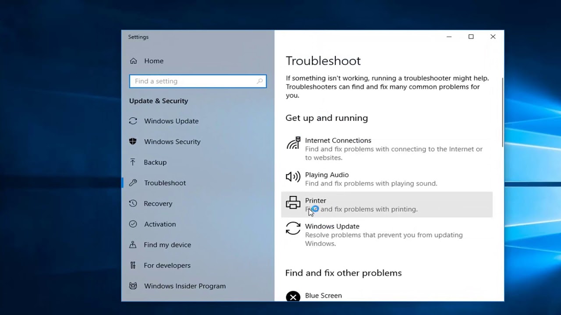561x315 pixels.
Task: Click the Find my device person icon
Action: 133,245
